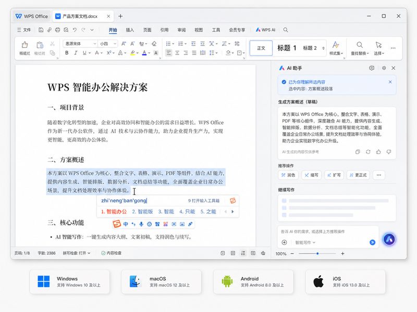
Task: Open the font name dropdown 思源宋体
Action: pos(80,44)
